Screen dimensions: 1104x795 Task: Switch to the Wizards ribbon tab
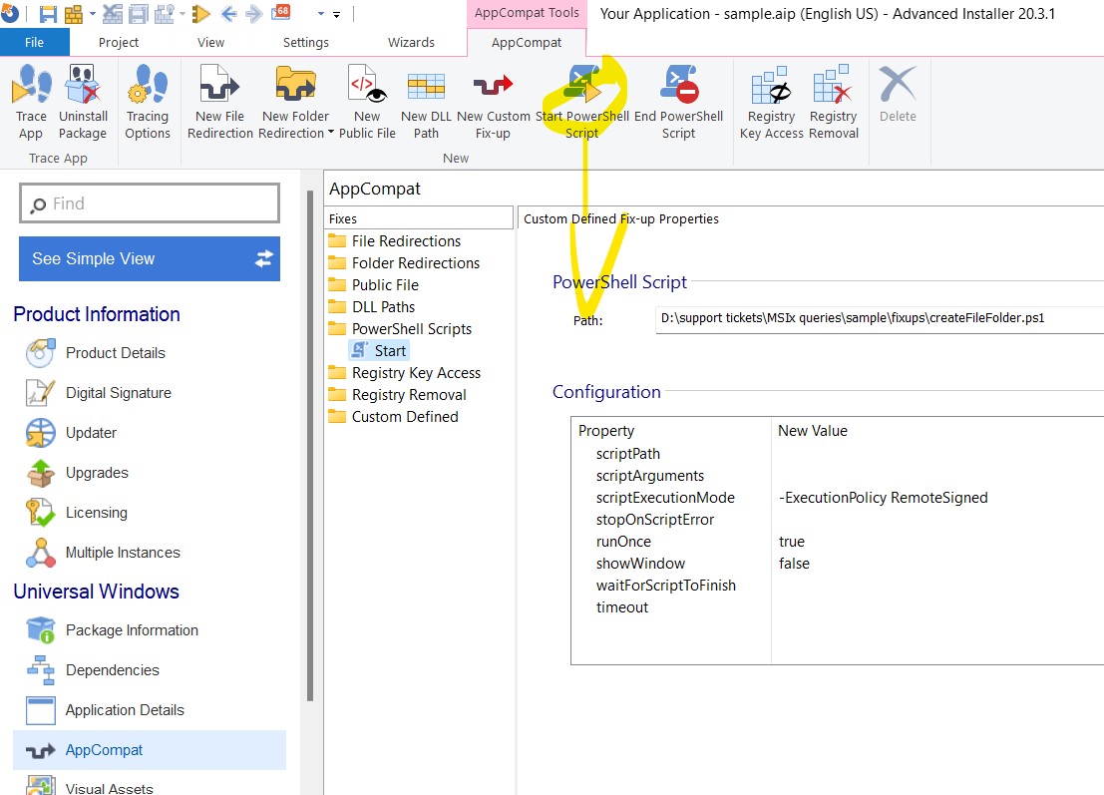pos(411,43)
